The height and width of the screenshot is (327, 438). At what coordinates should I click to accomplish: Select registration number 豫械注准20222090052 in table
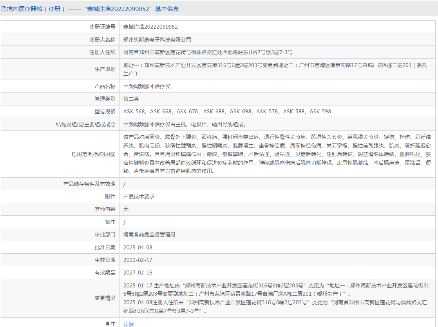click(150, 27)
